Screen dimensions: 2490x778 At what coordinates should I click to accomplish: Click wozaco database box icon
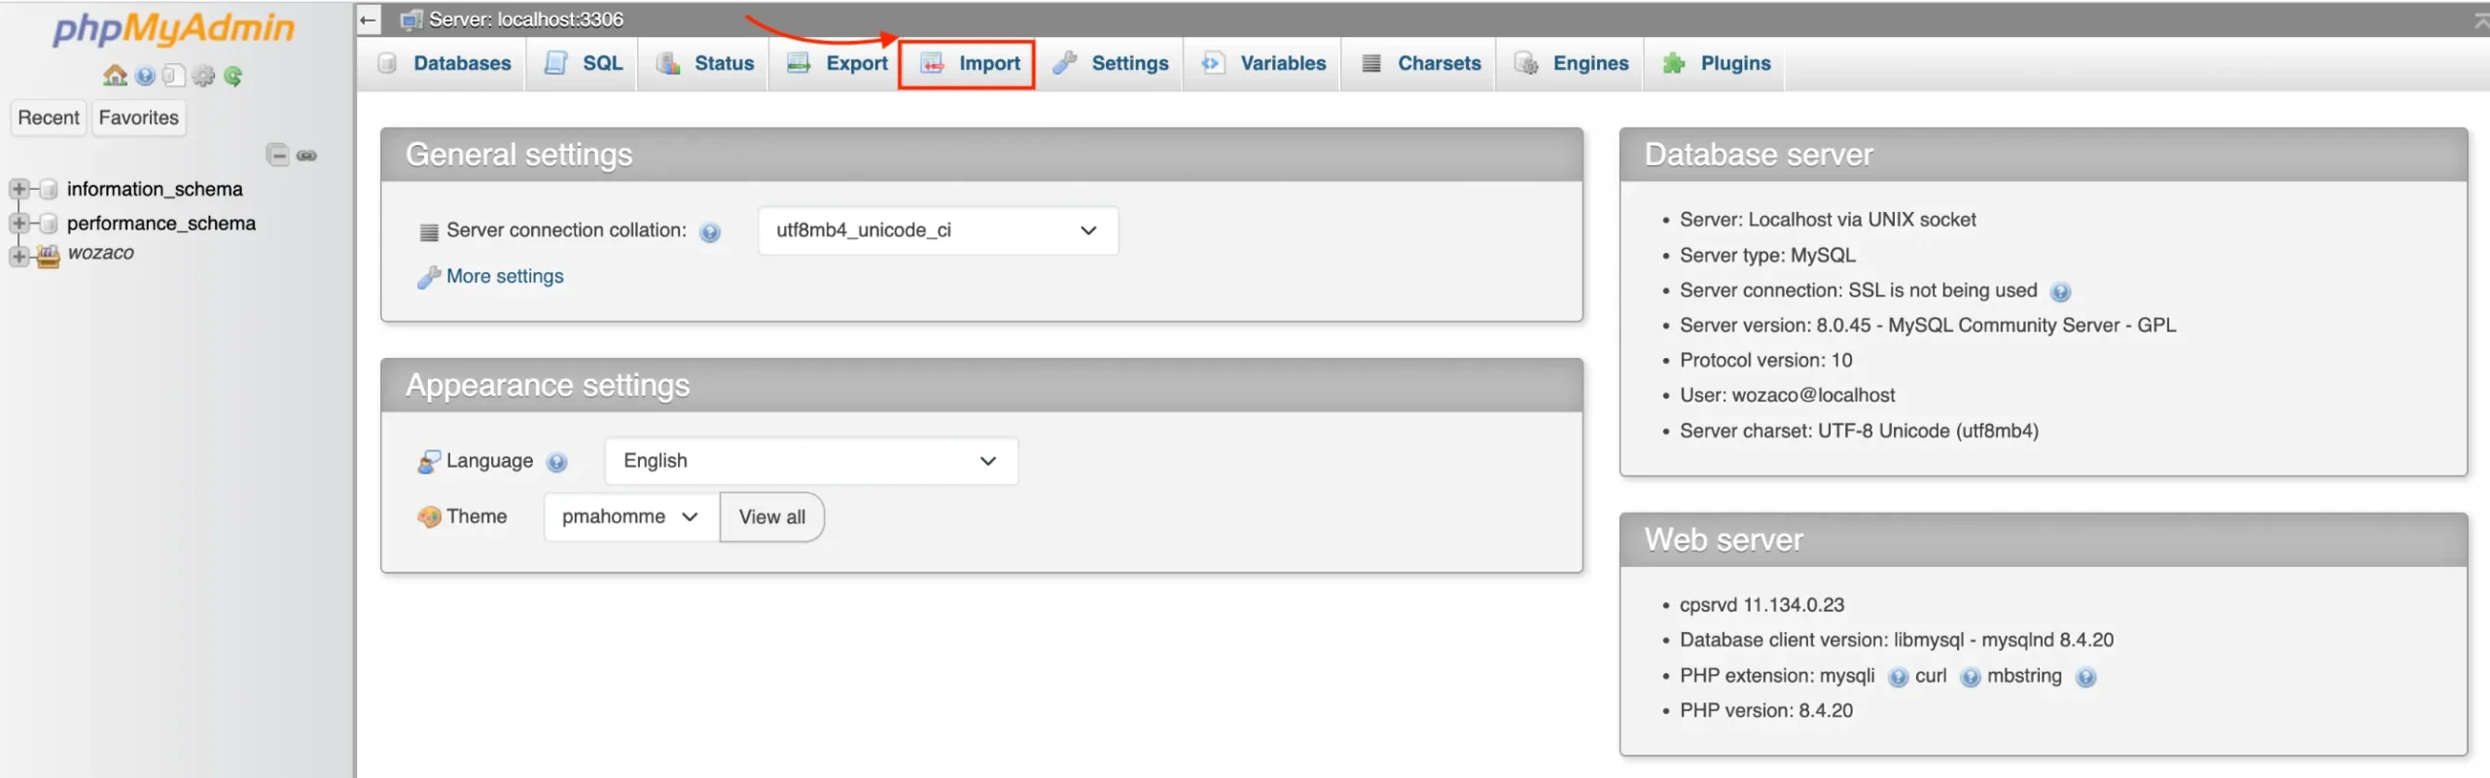[48, 255]
